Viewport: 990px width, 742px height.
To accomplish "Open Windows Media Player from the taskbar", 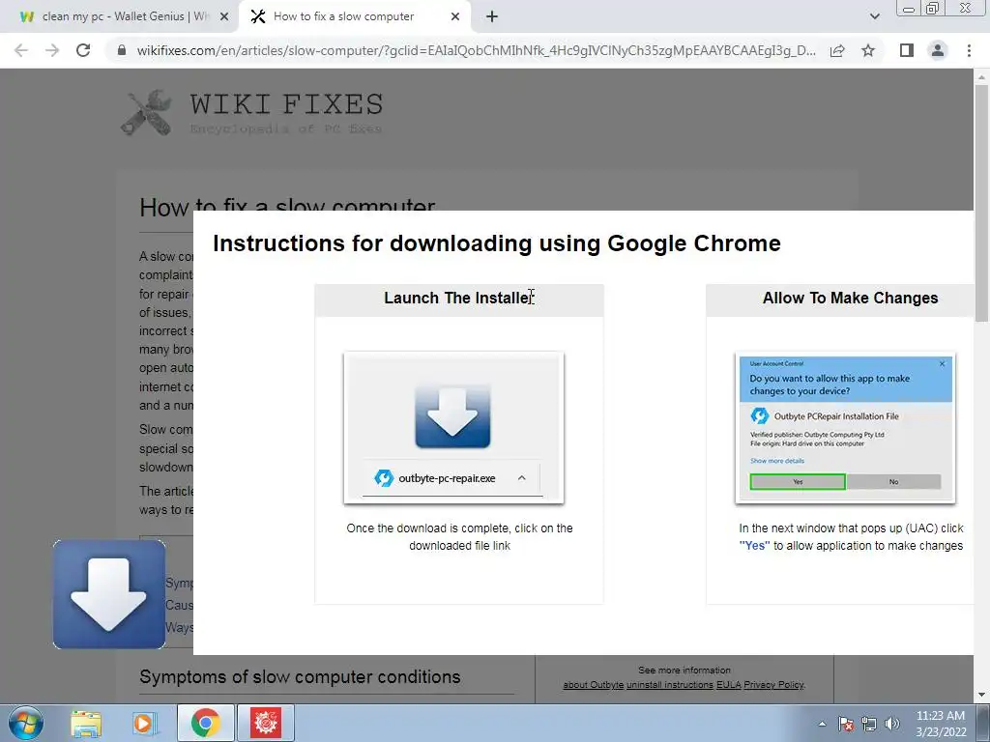I will 144,723.
